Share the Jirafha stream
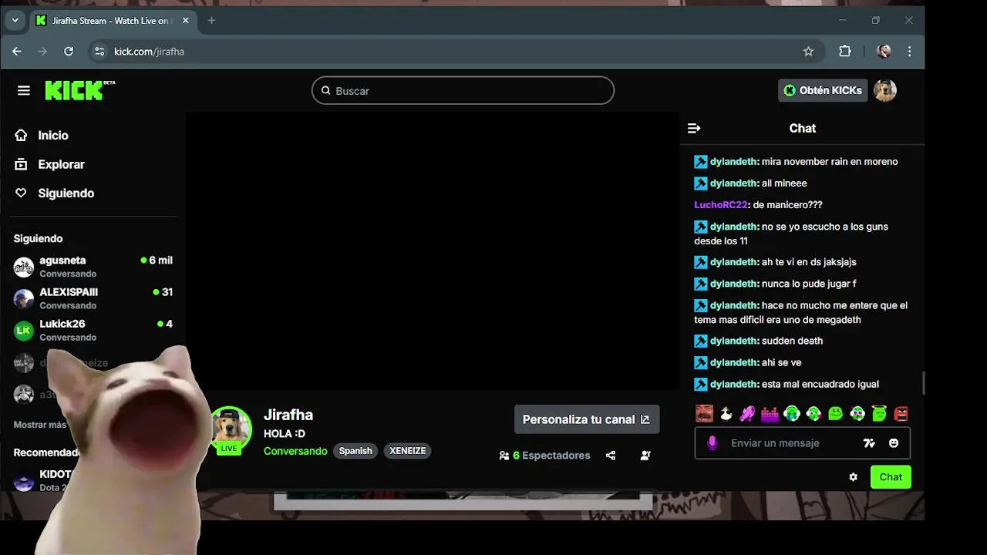The width and height of the screenshot is (987, 555). coord(611,456)
